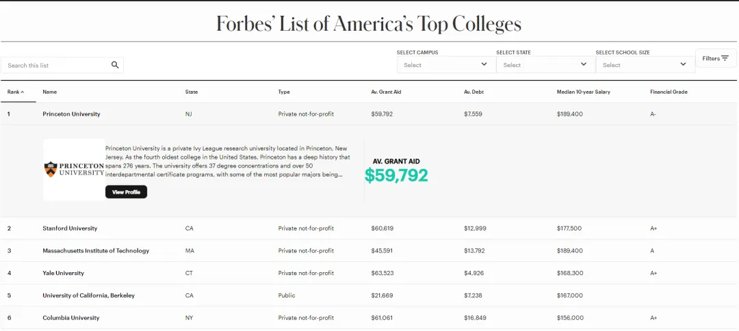Click the Princeton University logo
This screenshot has height=331, width=739.
click(x=74, y=170)
